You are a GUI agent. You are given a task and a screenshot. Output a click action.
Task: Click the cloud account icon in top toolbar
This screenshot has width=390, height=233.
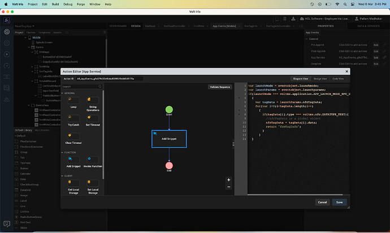[x=302, y=19]
